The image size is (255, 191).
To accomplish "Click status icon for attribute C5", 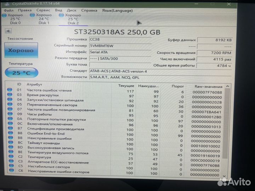I will pos(11,166).
